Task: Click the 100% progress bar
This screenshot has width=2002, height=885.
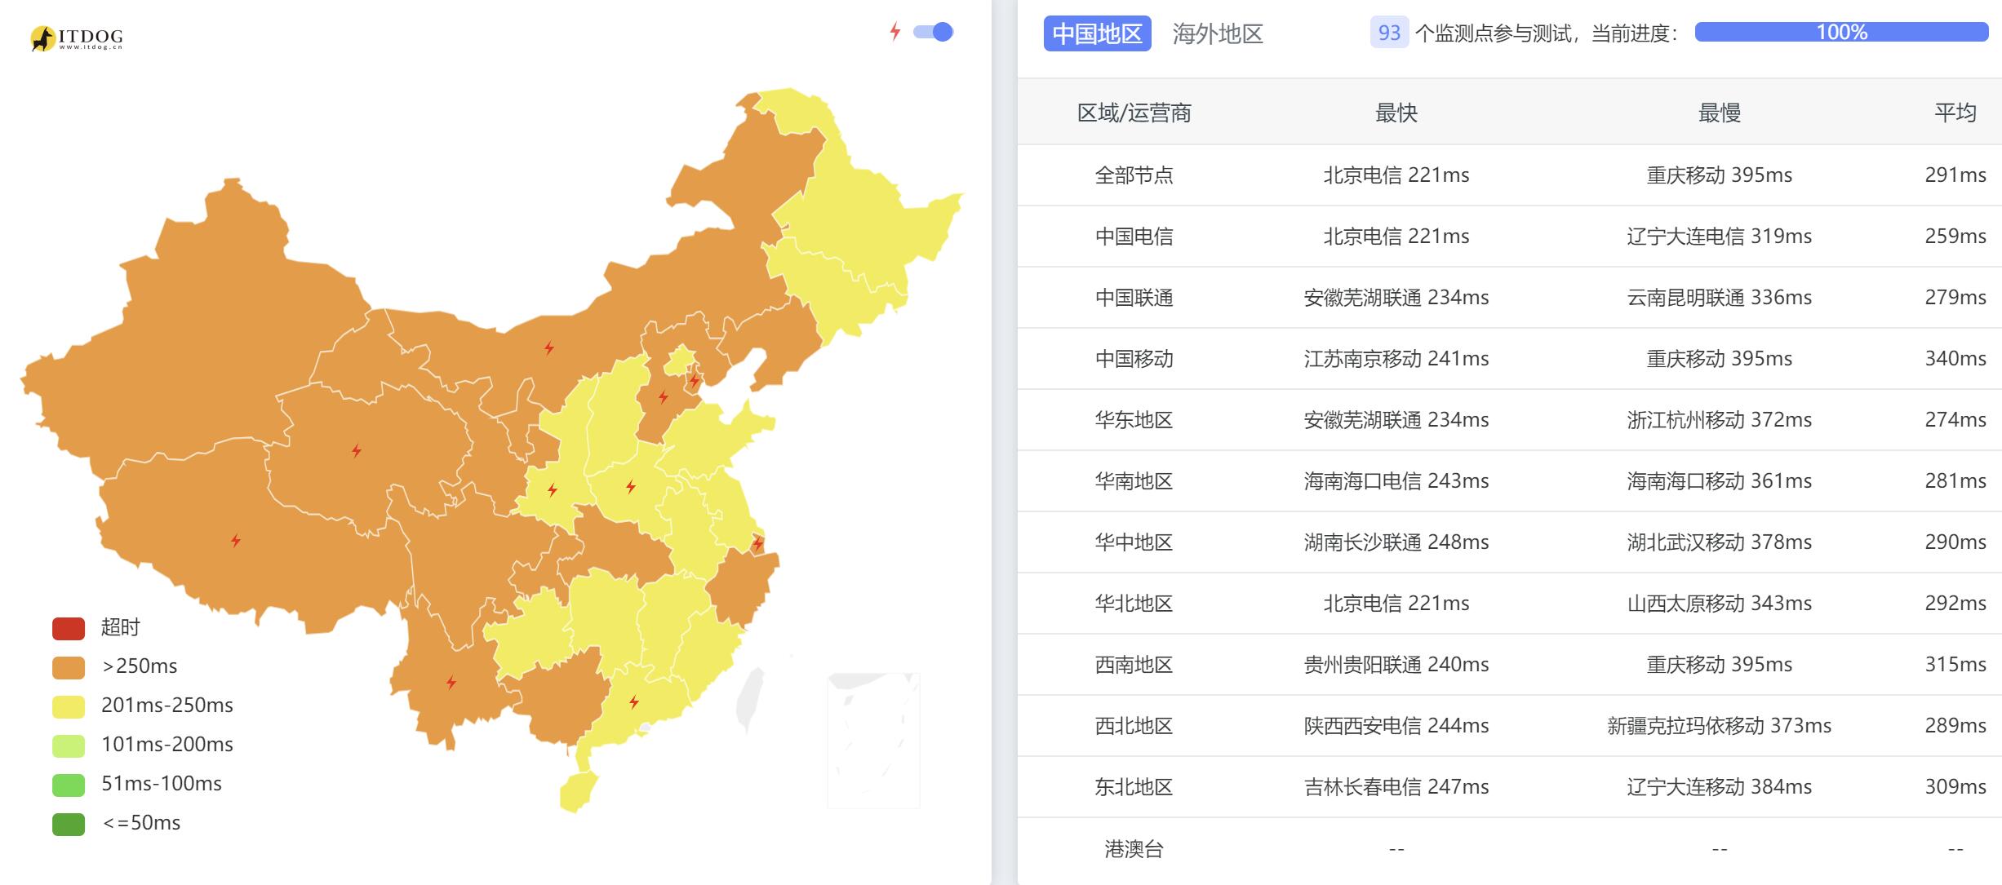Action: 1841,32
